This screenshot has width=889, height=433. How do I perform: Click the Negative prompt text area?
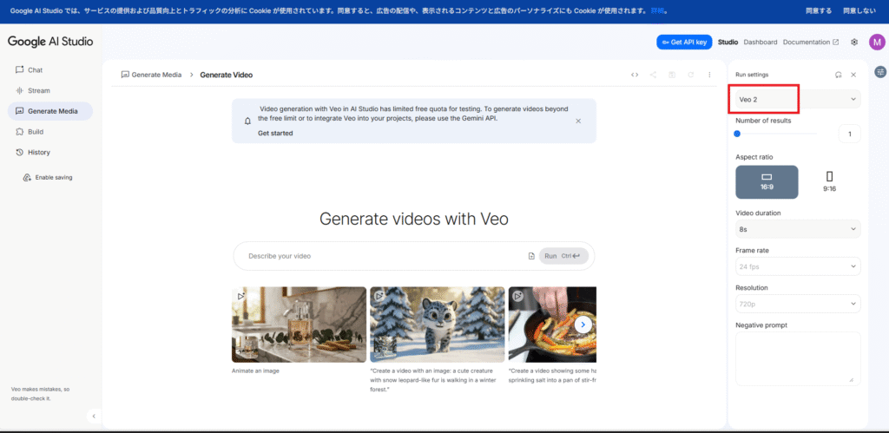point(798,358)
